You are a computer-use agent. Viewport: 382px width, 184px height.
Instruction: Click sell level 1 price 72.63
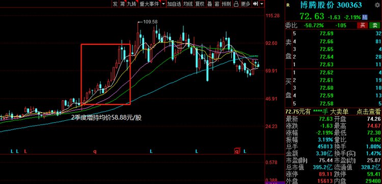326,65
